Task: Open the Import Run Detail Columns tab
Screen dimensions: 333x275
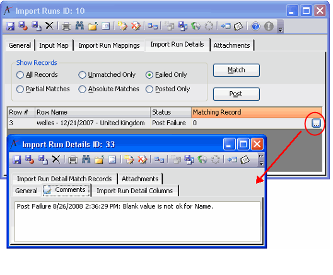Action: (134, 191)
